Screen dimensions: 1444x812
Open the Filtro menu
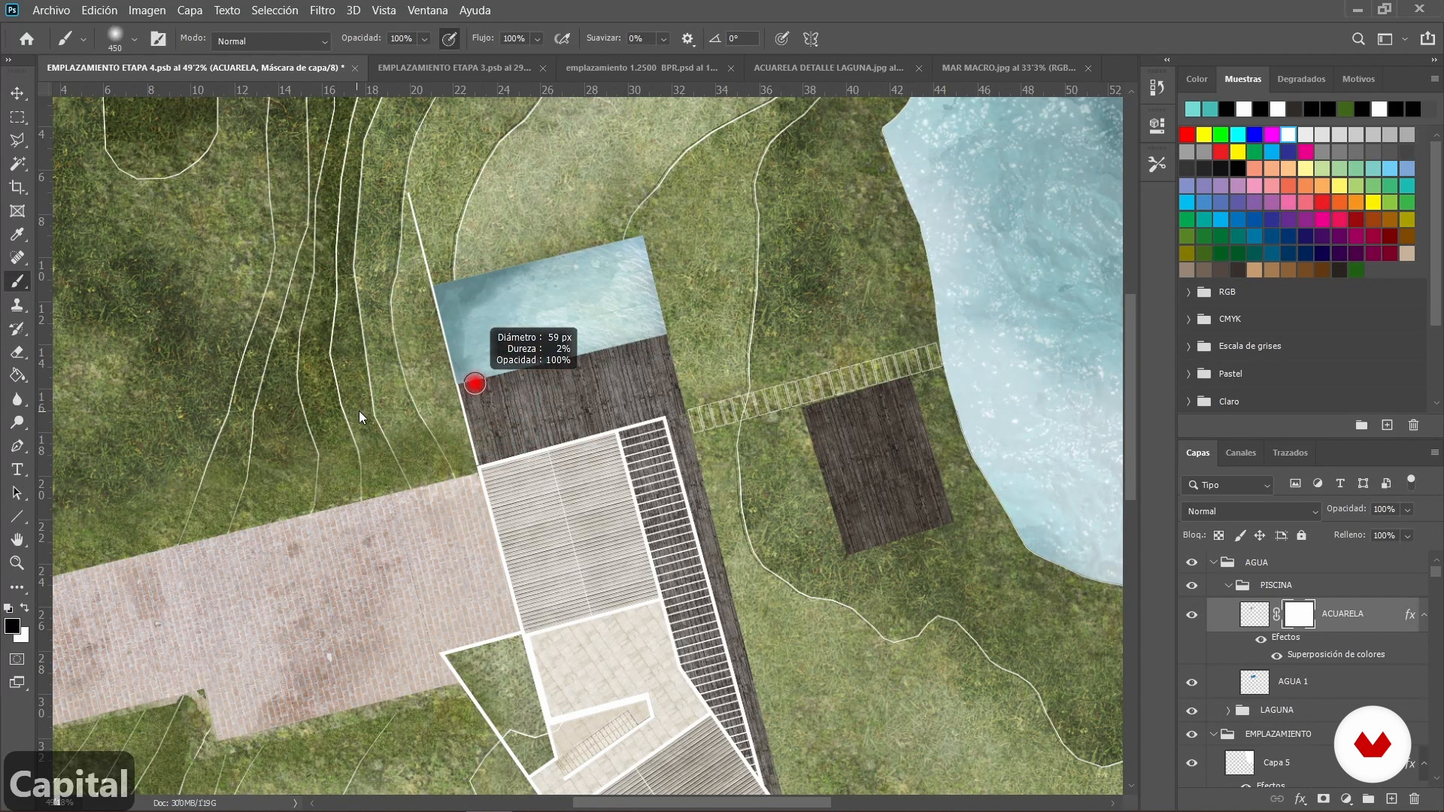point(322,11)
